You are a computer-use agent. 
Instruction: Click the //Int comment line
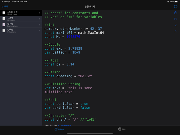pyautogui.click(x=50, y=25)
